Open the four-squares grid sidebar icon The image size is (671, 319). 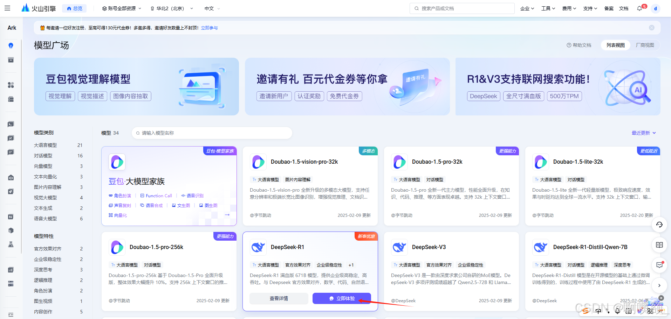tap(11, 85)
